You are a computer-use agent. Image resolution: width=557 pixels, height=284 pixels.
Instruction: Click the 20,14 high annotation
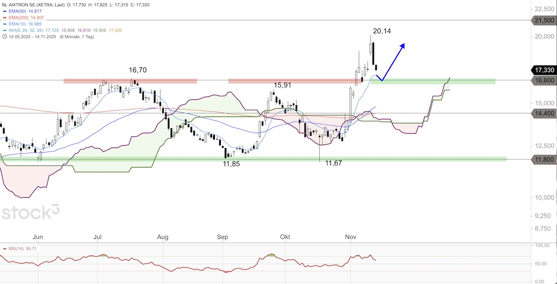(x=382, y=31)
